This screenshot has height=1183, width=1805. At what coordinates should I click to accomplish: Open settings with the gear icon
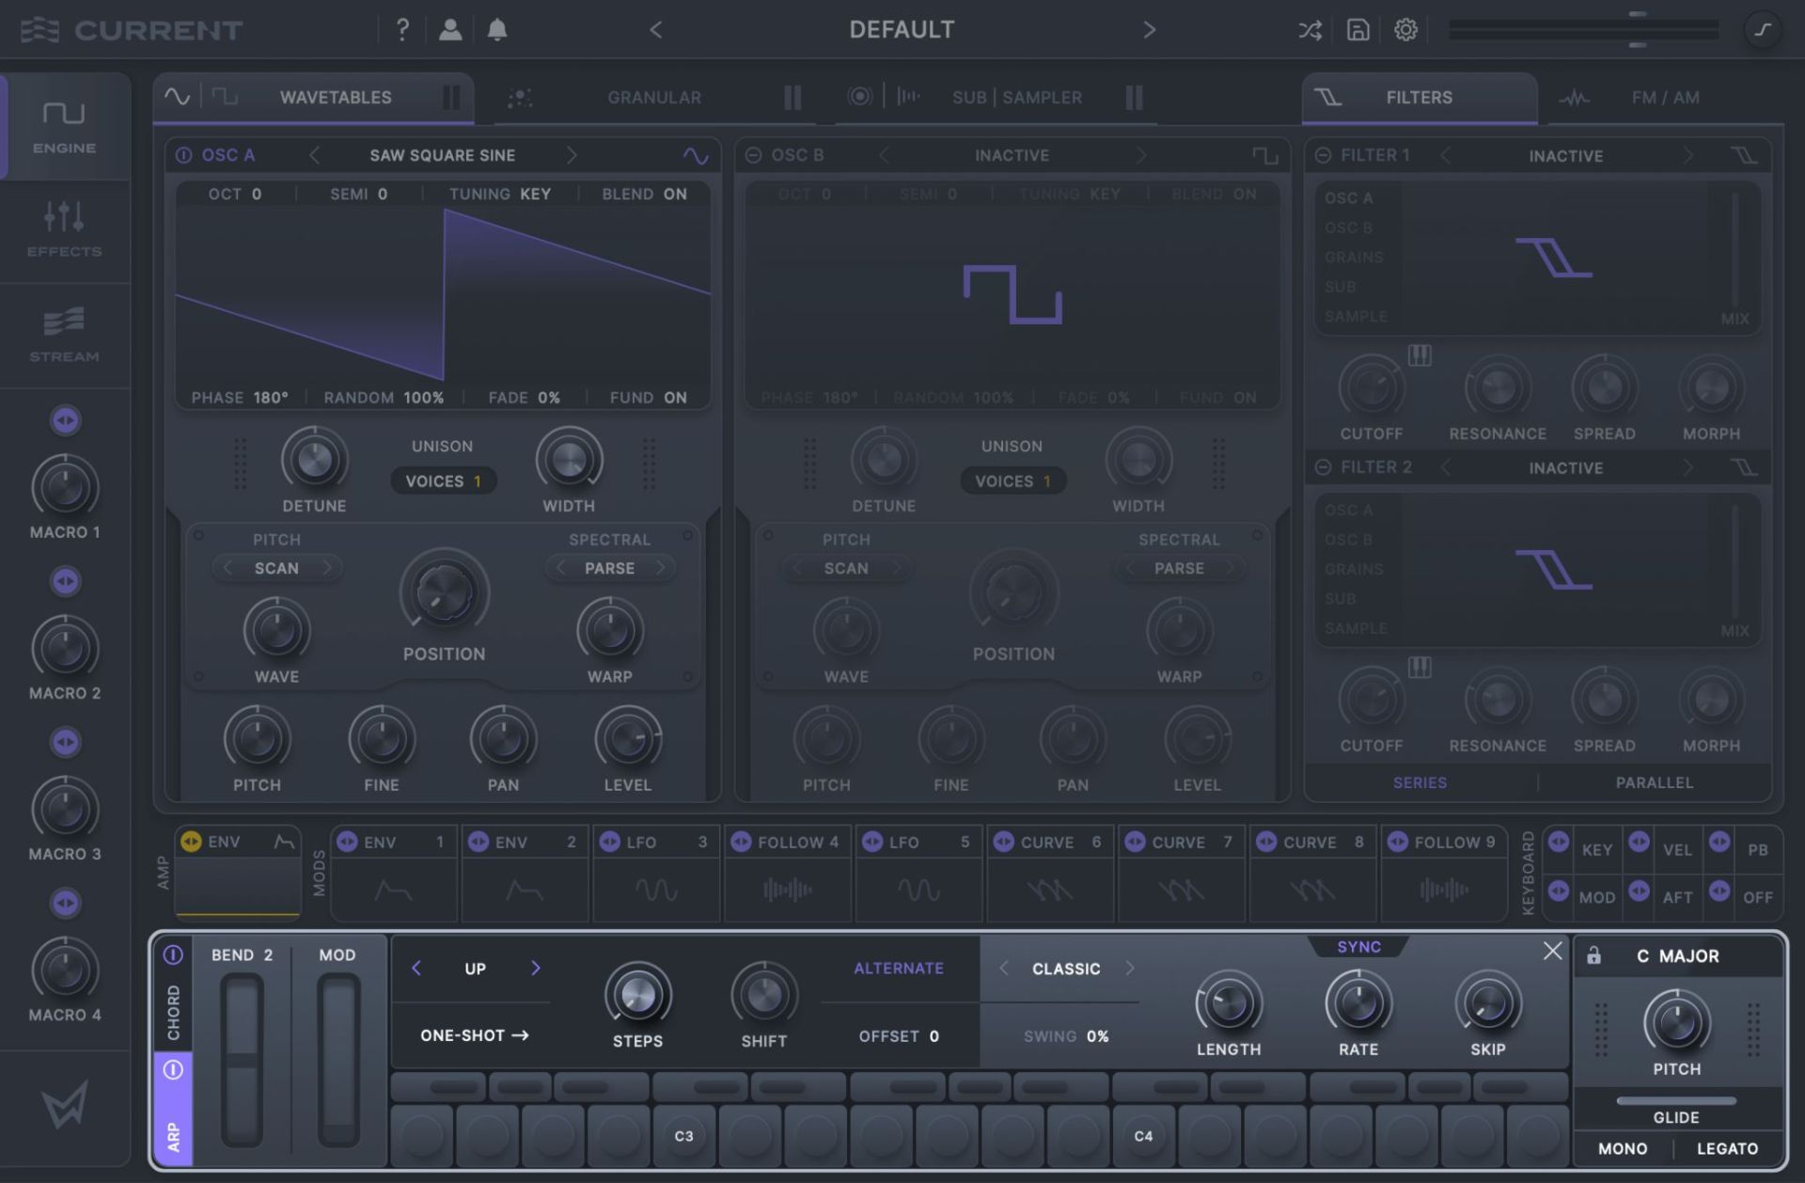tap(1405, 30)
